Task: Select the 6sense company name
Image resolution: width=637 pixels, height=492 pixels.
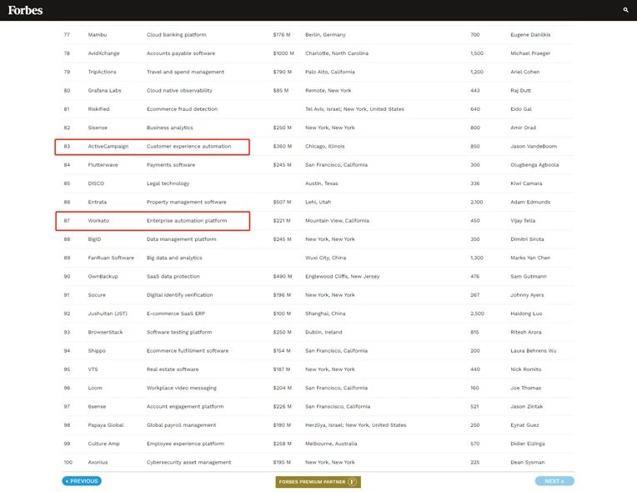Action: 97,407
